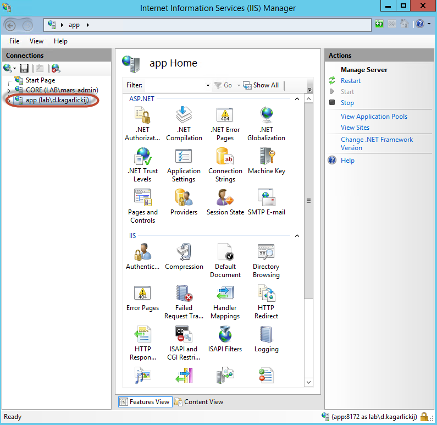This screenshot has height=425, width=437.
Task: Open the .NET Authorization Rules feature
Action: point(142,123)
